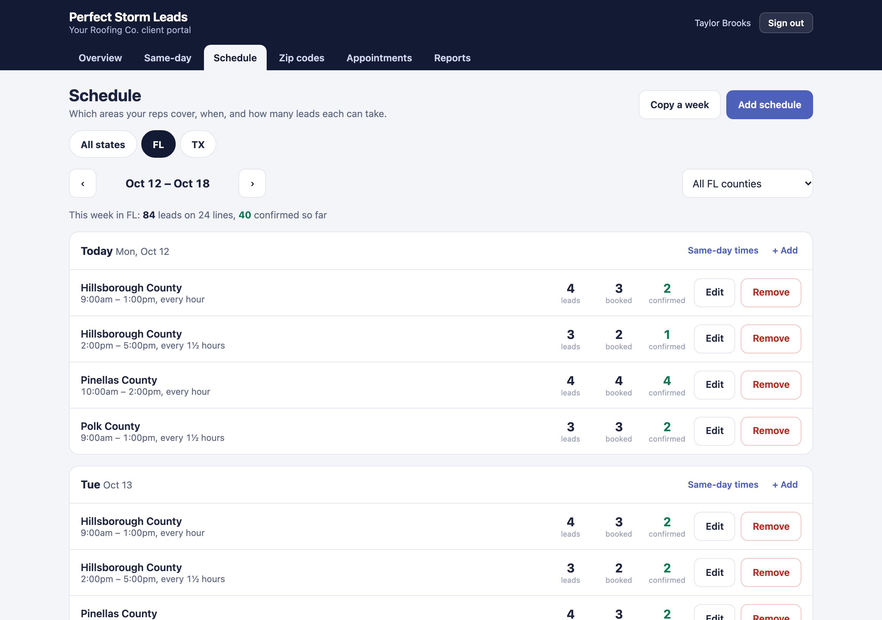Image resolution: width=882 pixels, height=620 pixels.
Task: Remove Tuesday's Hillsborough 9:00am schedule
Action: 771,526
